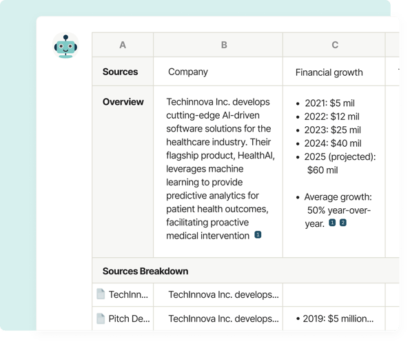The image size is (410, 344).
Task: Click the Sources Breakdown section header
Action: (145, 271)
